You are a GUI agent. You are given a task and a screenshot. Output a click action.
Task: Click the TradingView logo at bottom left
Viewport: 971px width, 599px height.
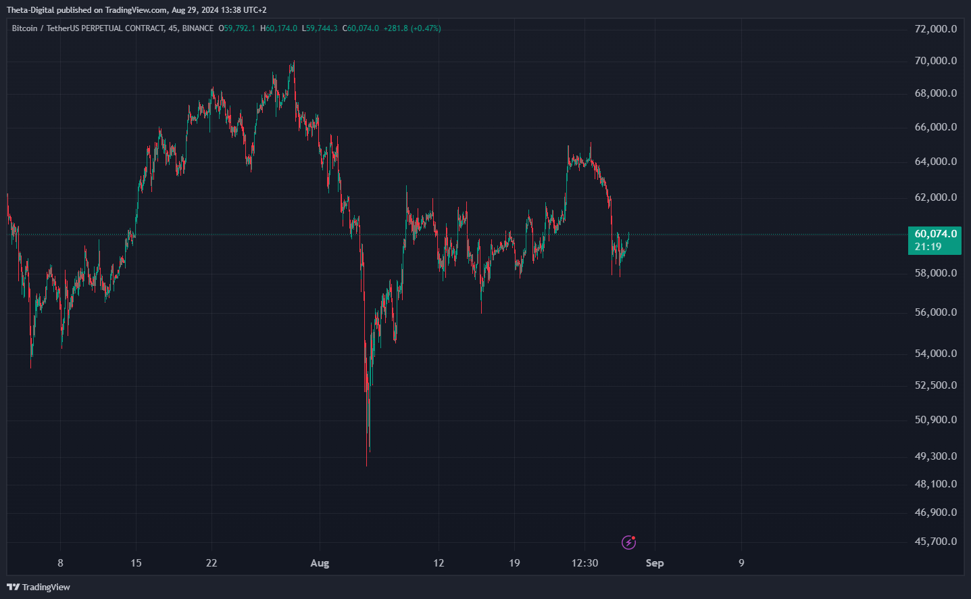coord(39,587)
